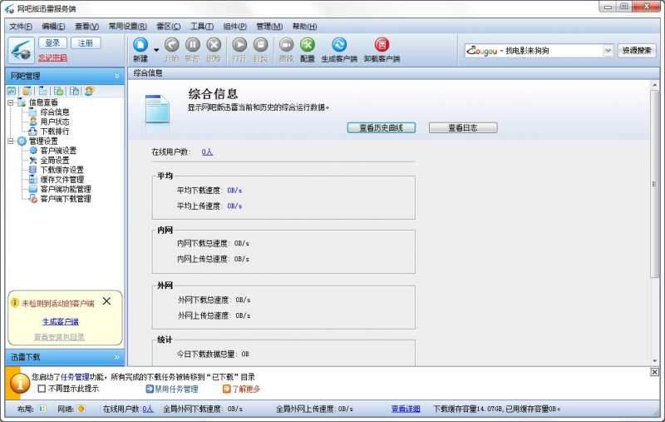
Task: Click the red 忘记密码 link
Action: click(52, 58)
